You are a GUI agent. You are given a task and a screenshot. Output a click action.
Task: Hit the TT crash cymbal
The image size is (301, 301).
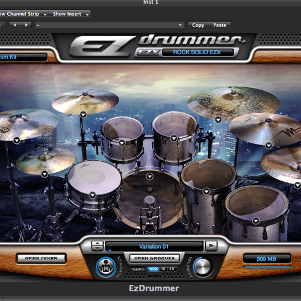pos(85,102)
